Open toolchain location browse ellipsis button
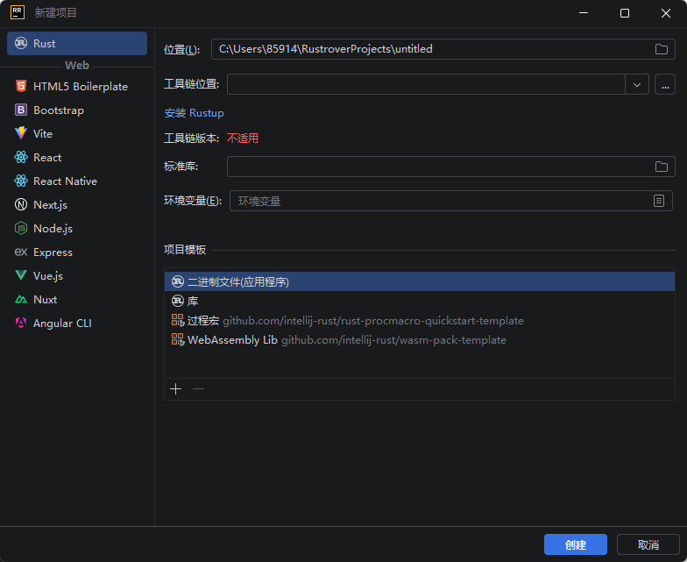687x562 pixels. [x=664, y=84]
